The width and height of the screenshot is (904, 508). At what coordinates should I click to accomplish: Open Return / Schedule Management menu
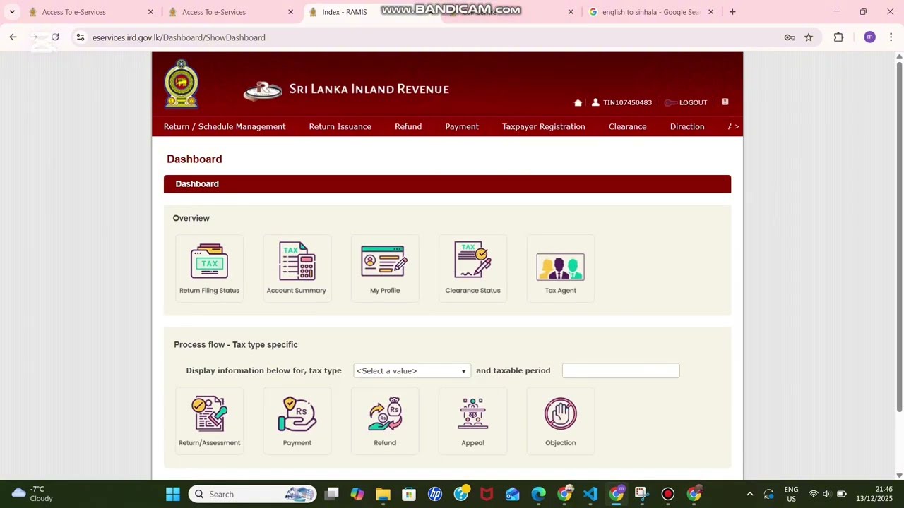(225, 126)
